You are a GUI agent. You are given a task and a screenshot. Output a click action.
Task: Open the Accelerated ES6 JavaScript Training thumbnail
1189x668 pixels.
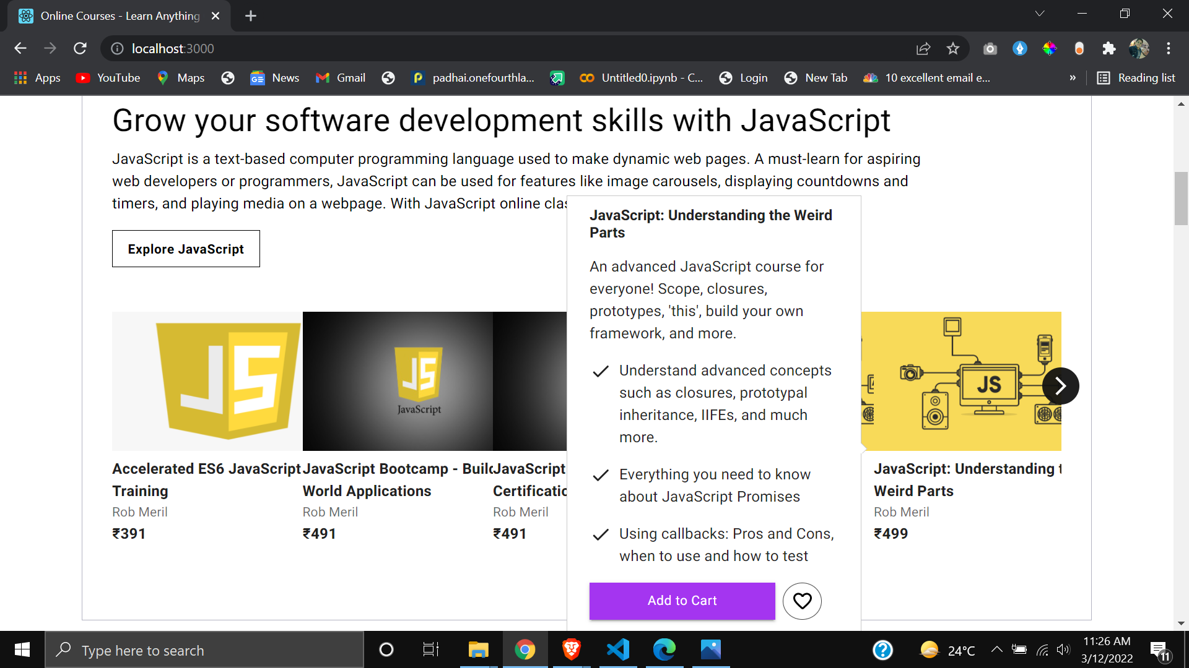tap(207, 381)
